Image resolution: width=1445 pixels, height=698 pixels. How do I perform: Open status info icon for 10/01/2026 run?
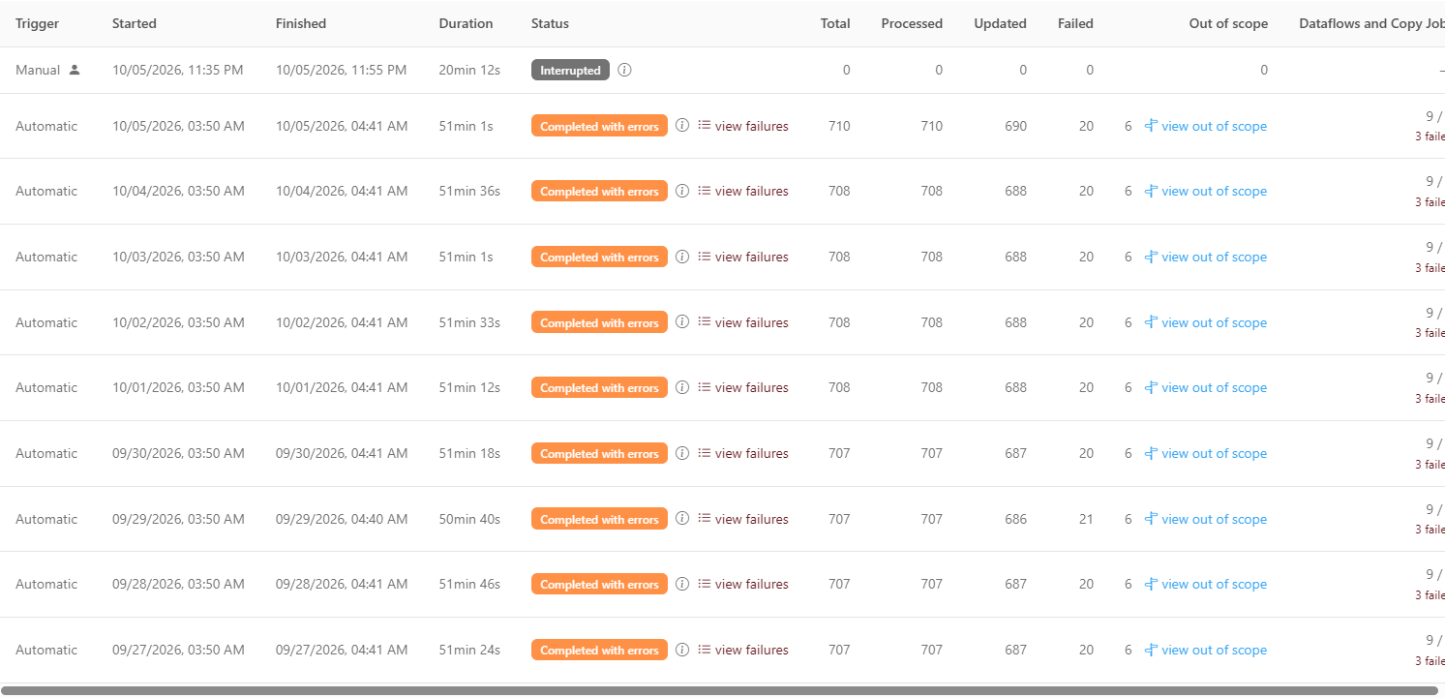point(682,387)
